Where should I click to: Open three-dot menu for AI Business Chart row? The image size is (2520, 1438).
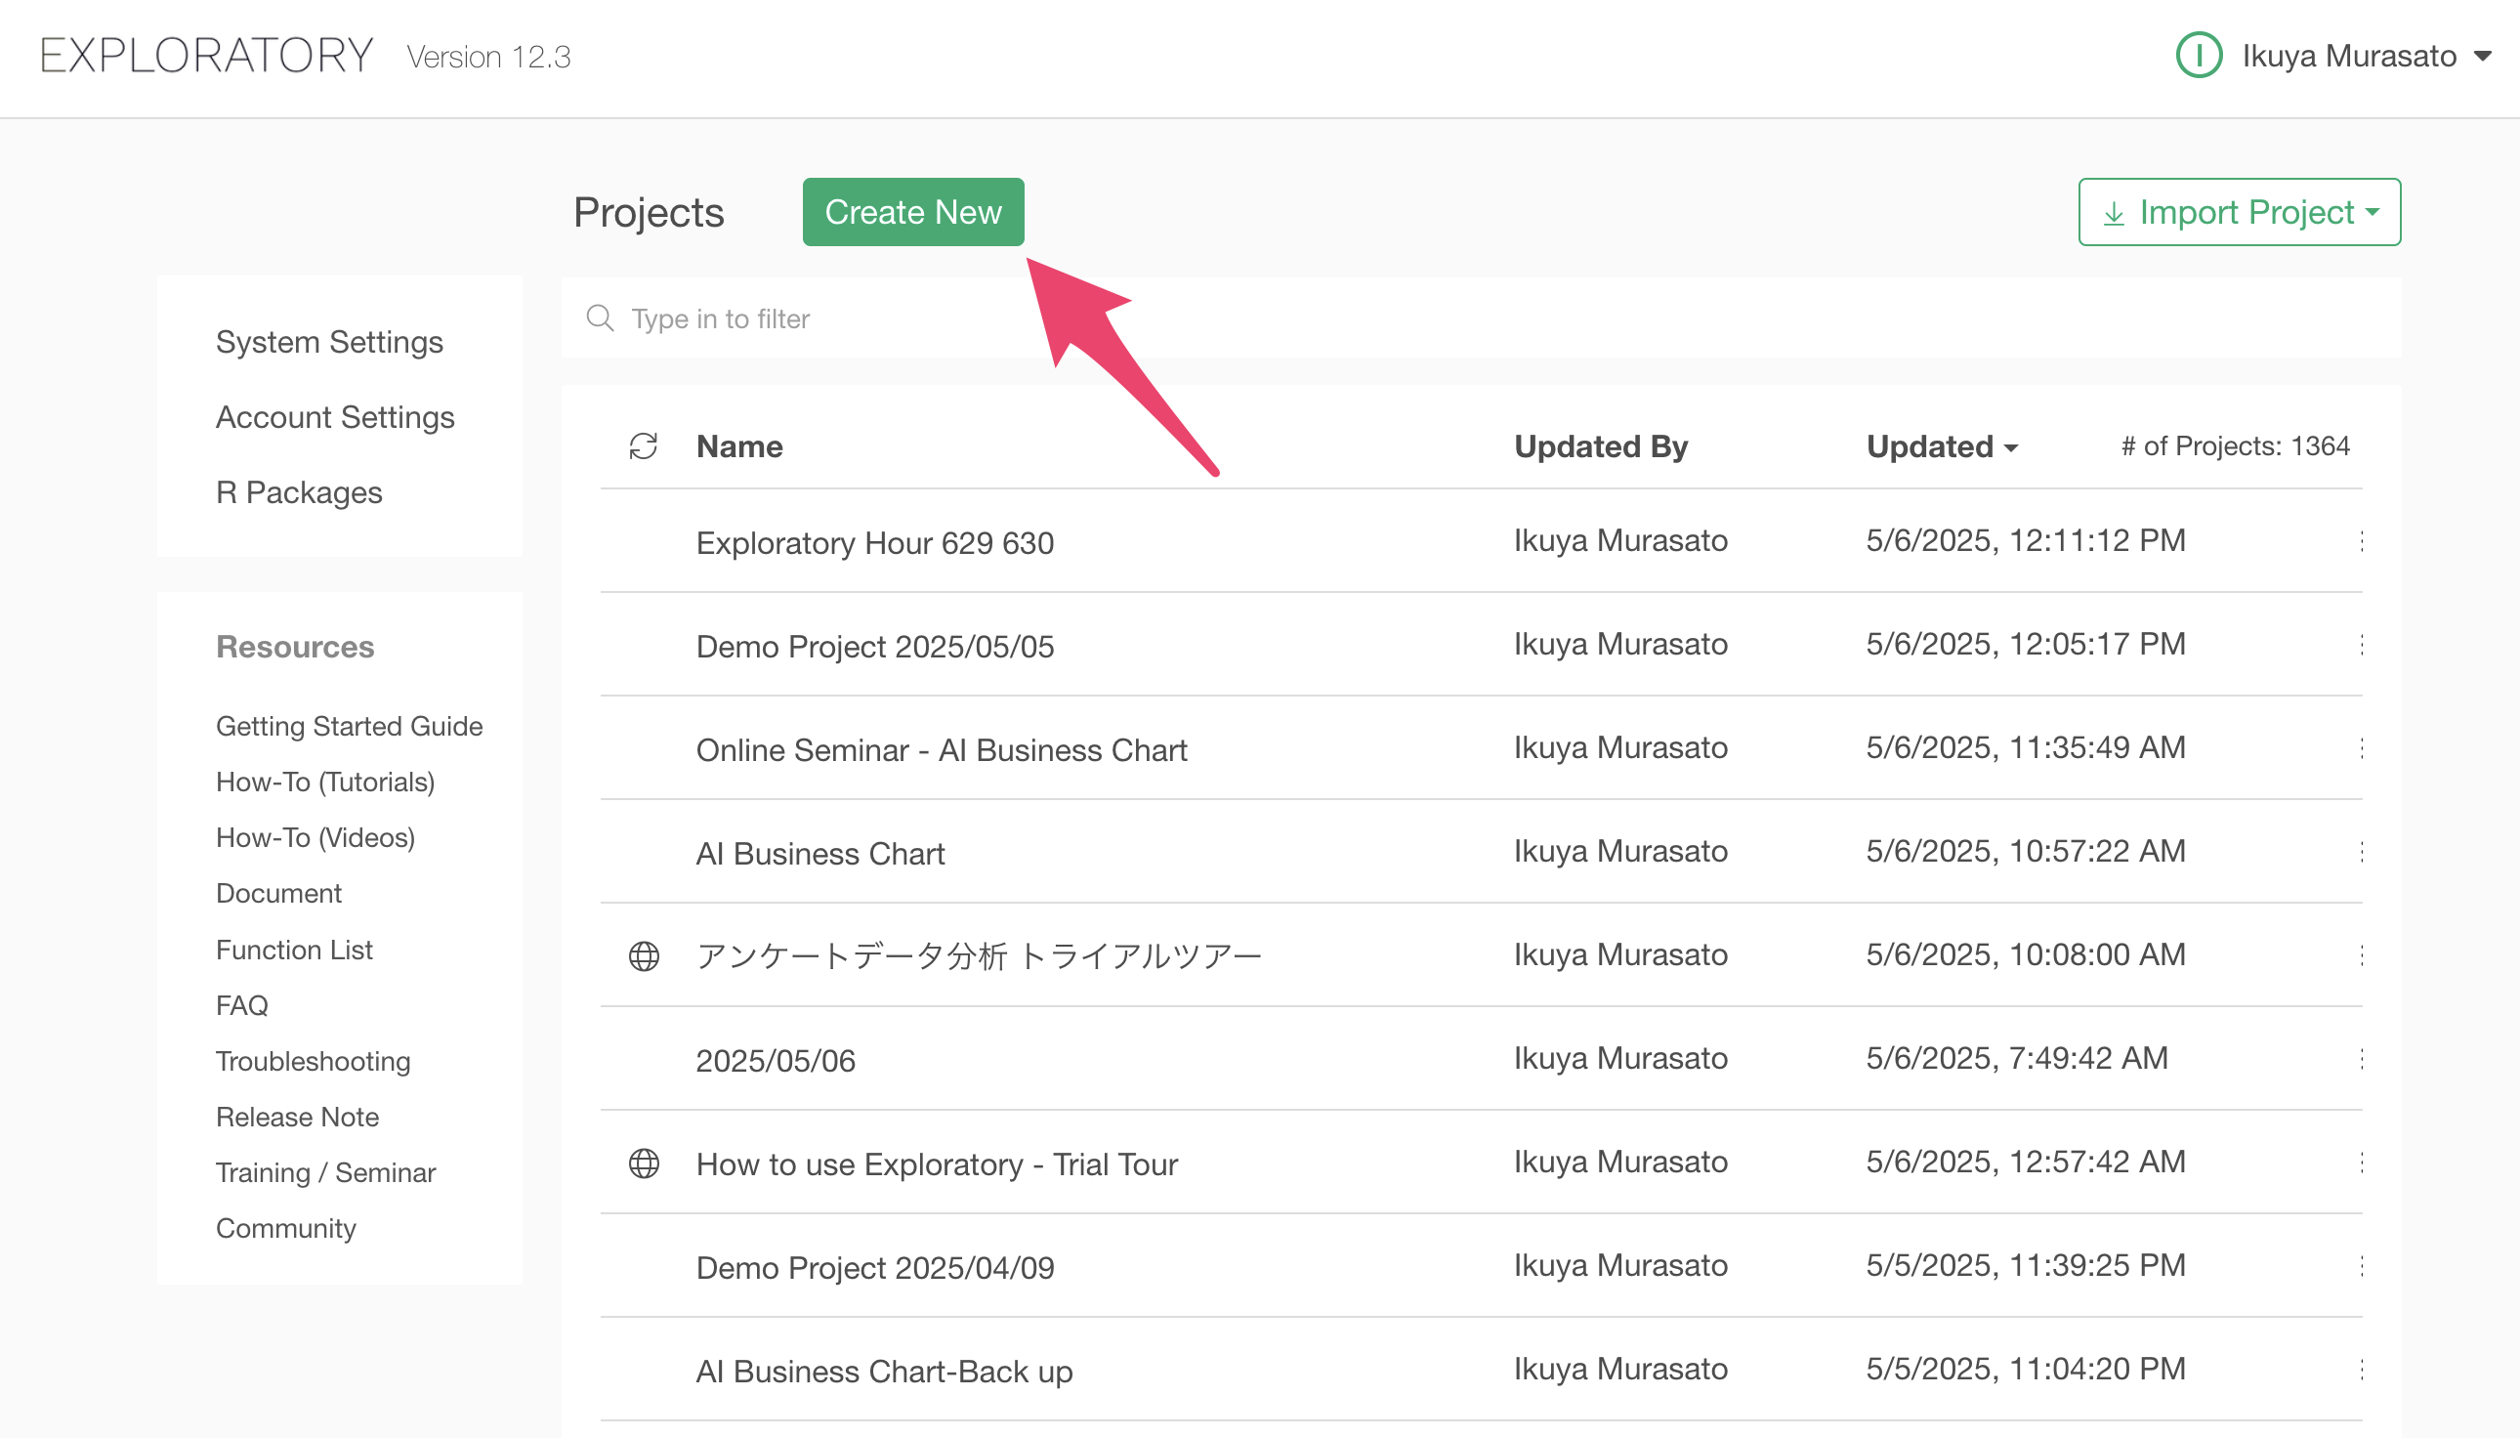2361,851
